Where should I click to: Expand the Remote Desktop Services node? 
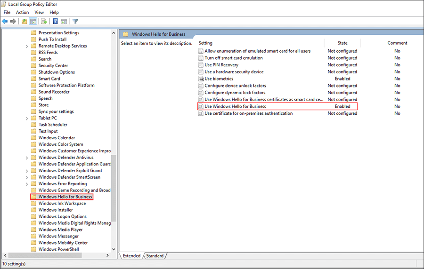[27, 46]
